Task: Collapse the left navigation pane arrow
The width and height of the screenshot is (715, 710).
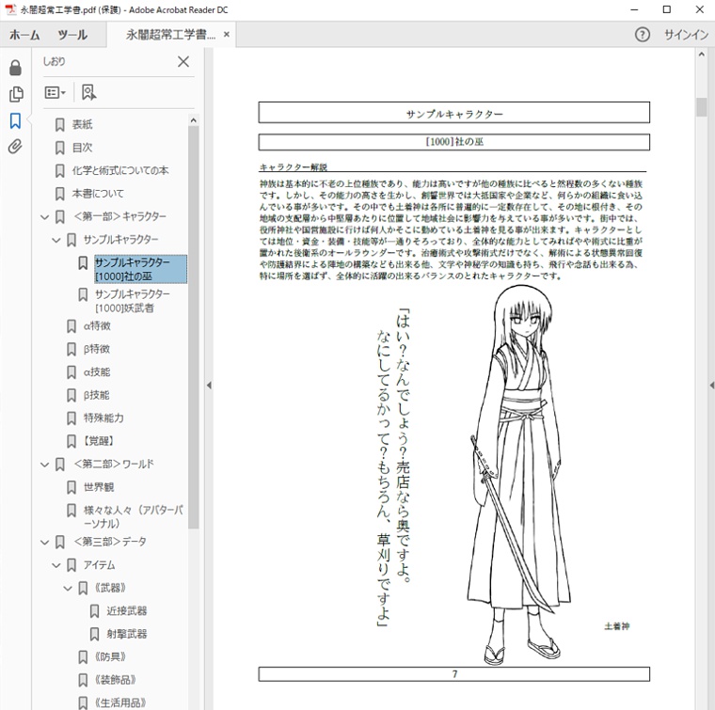Action: (x=209, y=386)
